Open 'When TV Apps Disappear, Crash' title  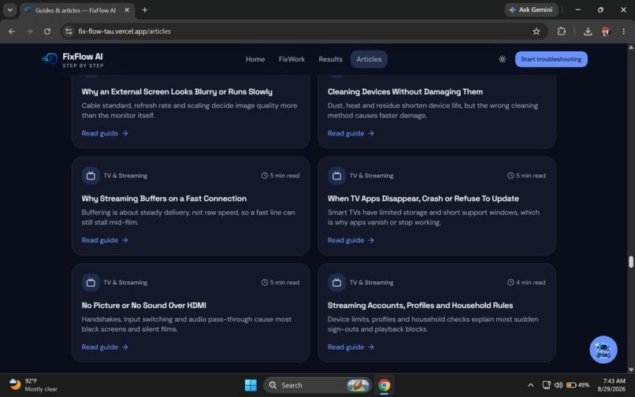click(423, 198)
